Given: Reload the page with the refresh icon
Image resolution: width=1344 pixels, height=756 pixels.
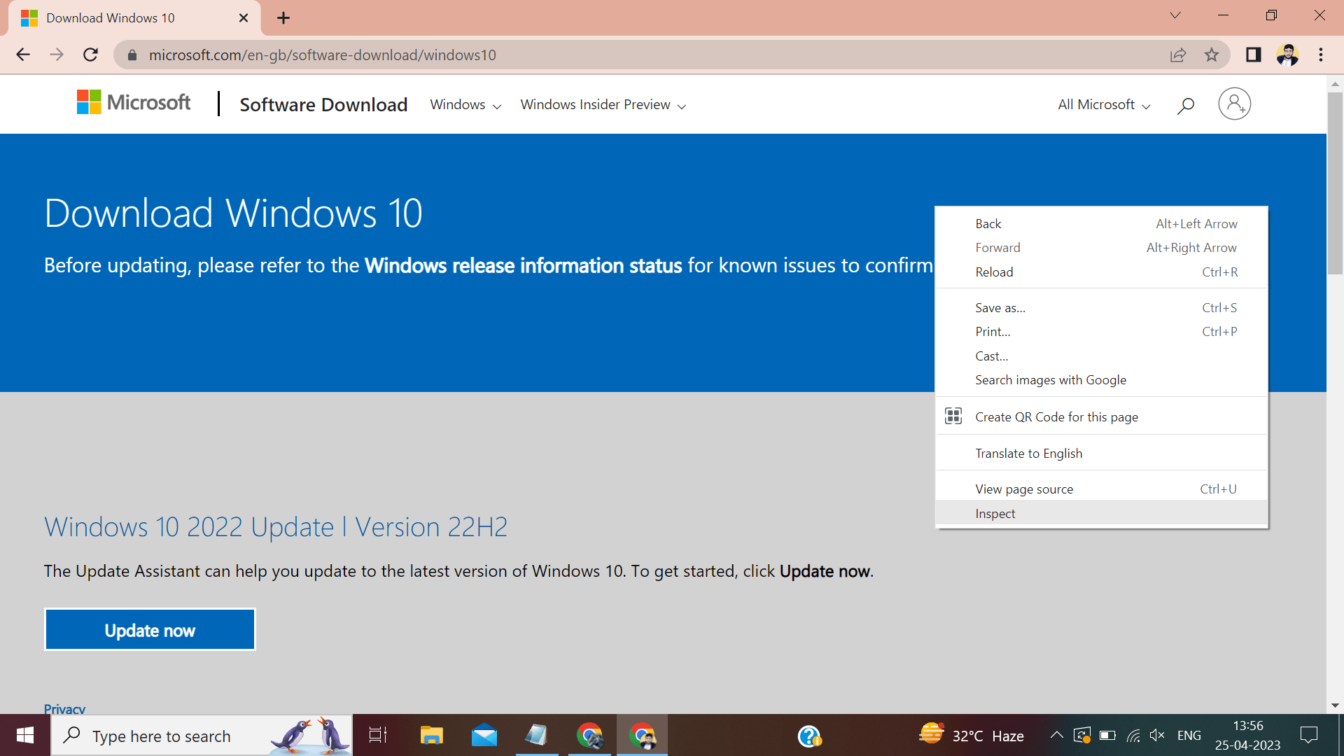Looking at the screenshot, I should pyautogui.click(x=90, y=55).
